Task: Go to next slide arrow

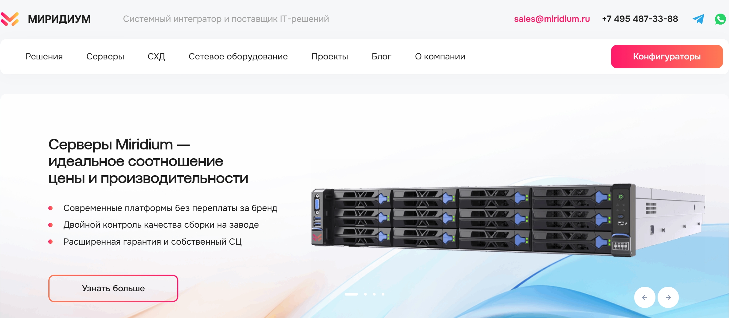Action: click(x=668, y=297)
